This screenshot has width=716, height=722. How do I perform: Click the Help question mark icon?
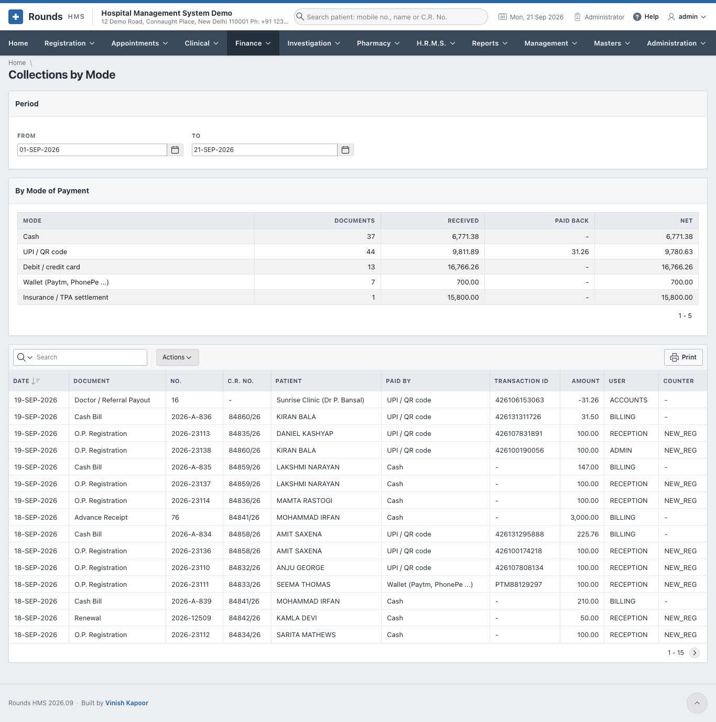click(x=637, y=17)
